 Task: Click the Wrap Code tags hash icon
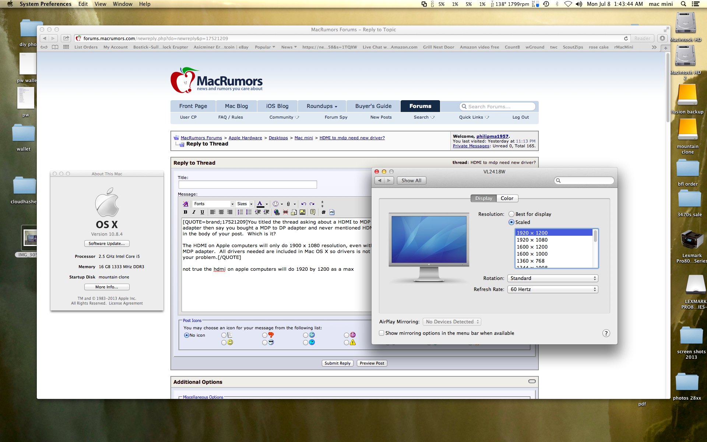pos(323,212)
